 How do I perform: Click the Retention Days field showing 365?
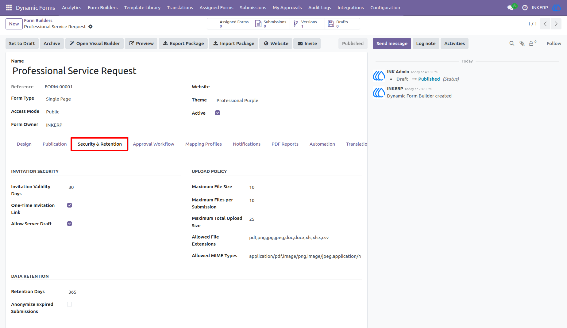[124, 292]
